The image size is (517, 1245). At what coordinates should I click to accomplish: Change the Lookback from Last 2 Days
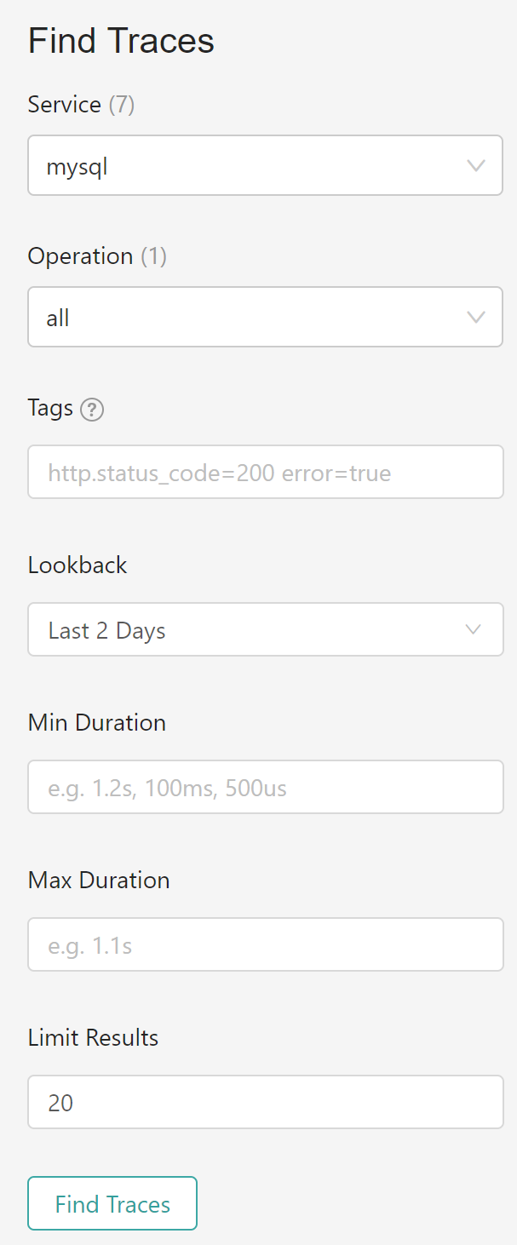coord(265,629)
